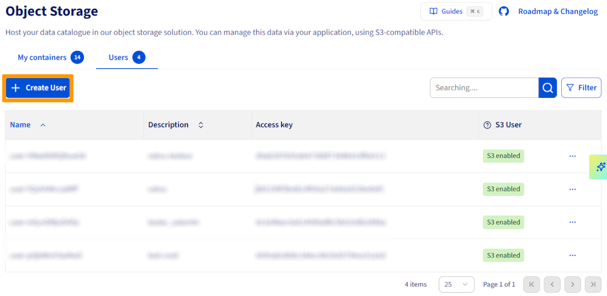Open actions menu for second user row

click(572, 189)
